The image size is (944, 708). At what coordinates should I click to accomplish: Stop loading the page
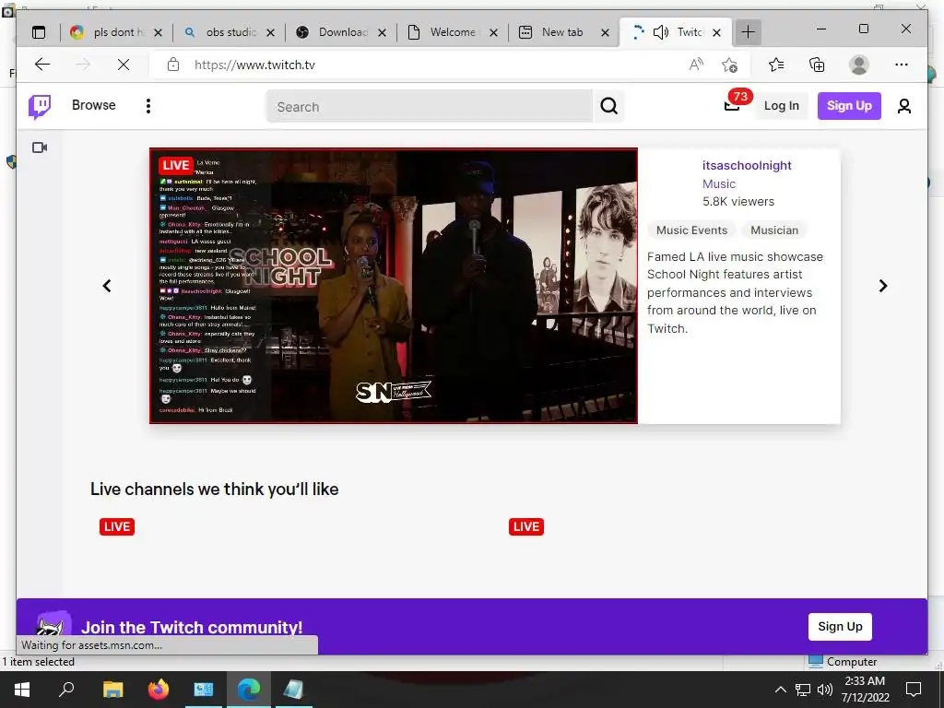124,65
